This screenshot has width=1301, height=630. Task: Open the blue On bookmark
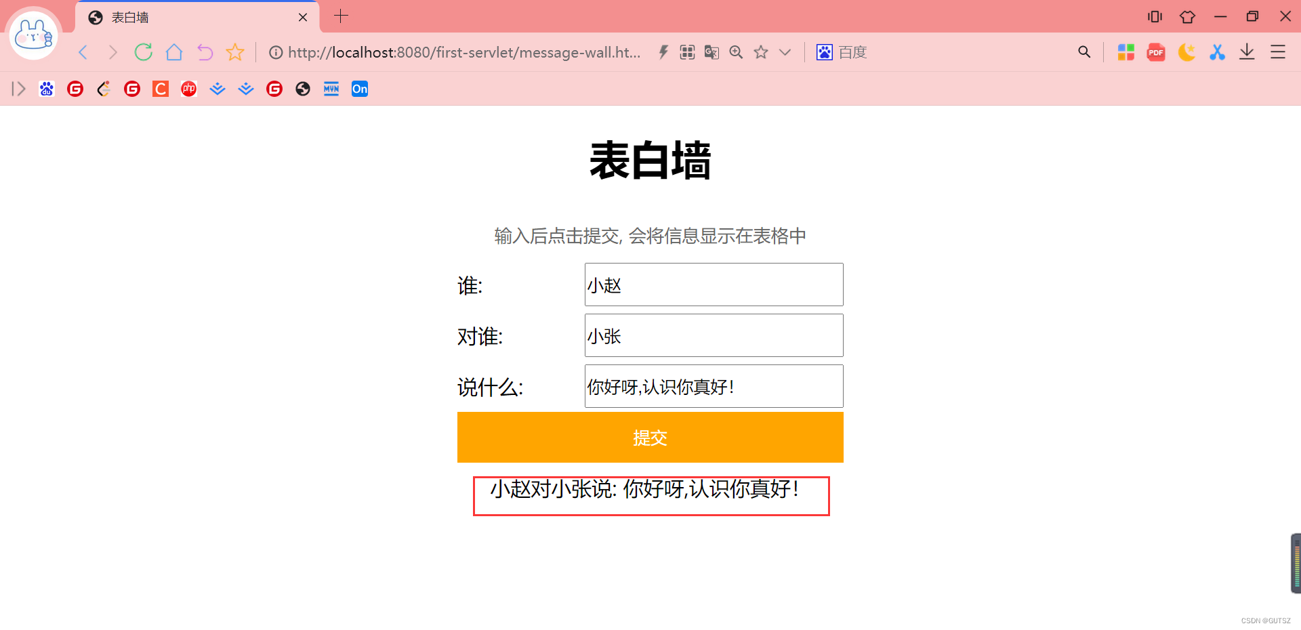click(x=360, y=89)
